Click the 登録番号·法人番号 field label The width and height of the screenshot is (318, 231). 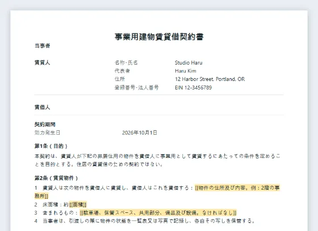[137, 88]
